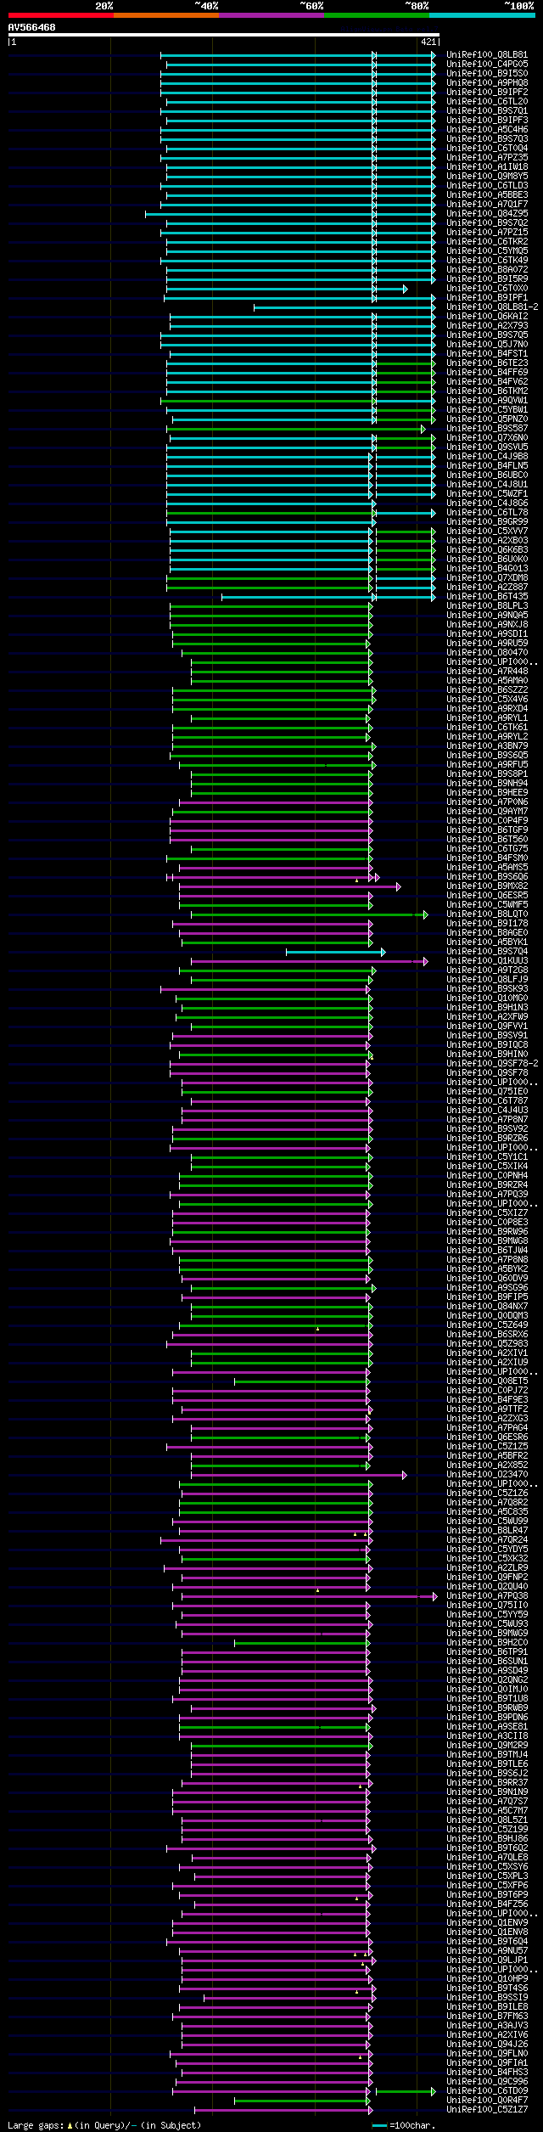Select the label UniRef100_B8LQT0
Screen dimensions: 543x2132
pyautogui.click(x=487, y=914)
